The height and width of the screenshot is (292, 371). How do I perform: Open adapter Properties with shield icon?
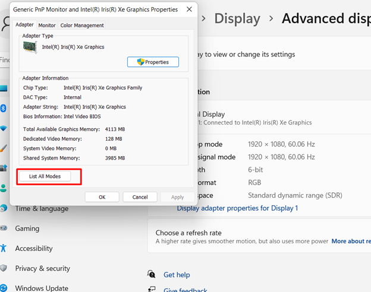pyautogui.click(x=153, y=62)
